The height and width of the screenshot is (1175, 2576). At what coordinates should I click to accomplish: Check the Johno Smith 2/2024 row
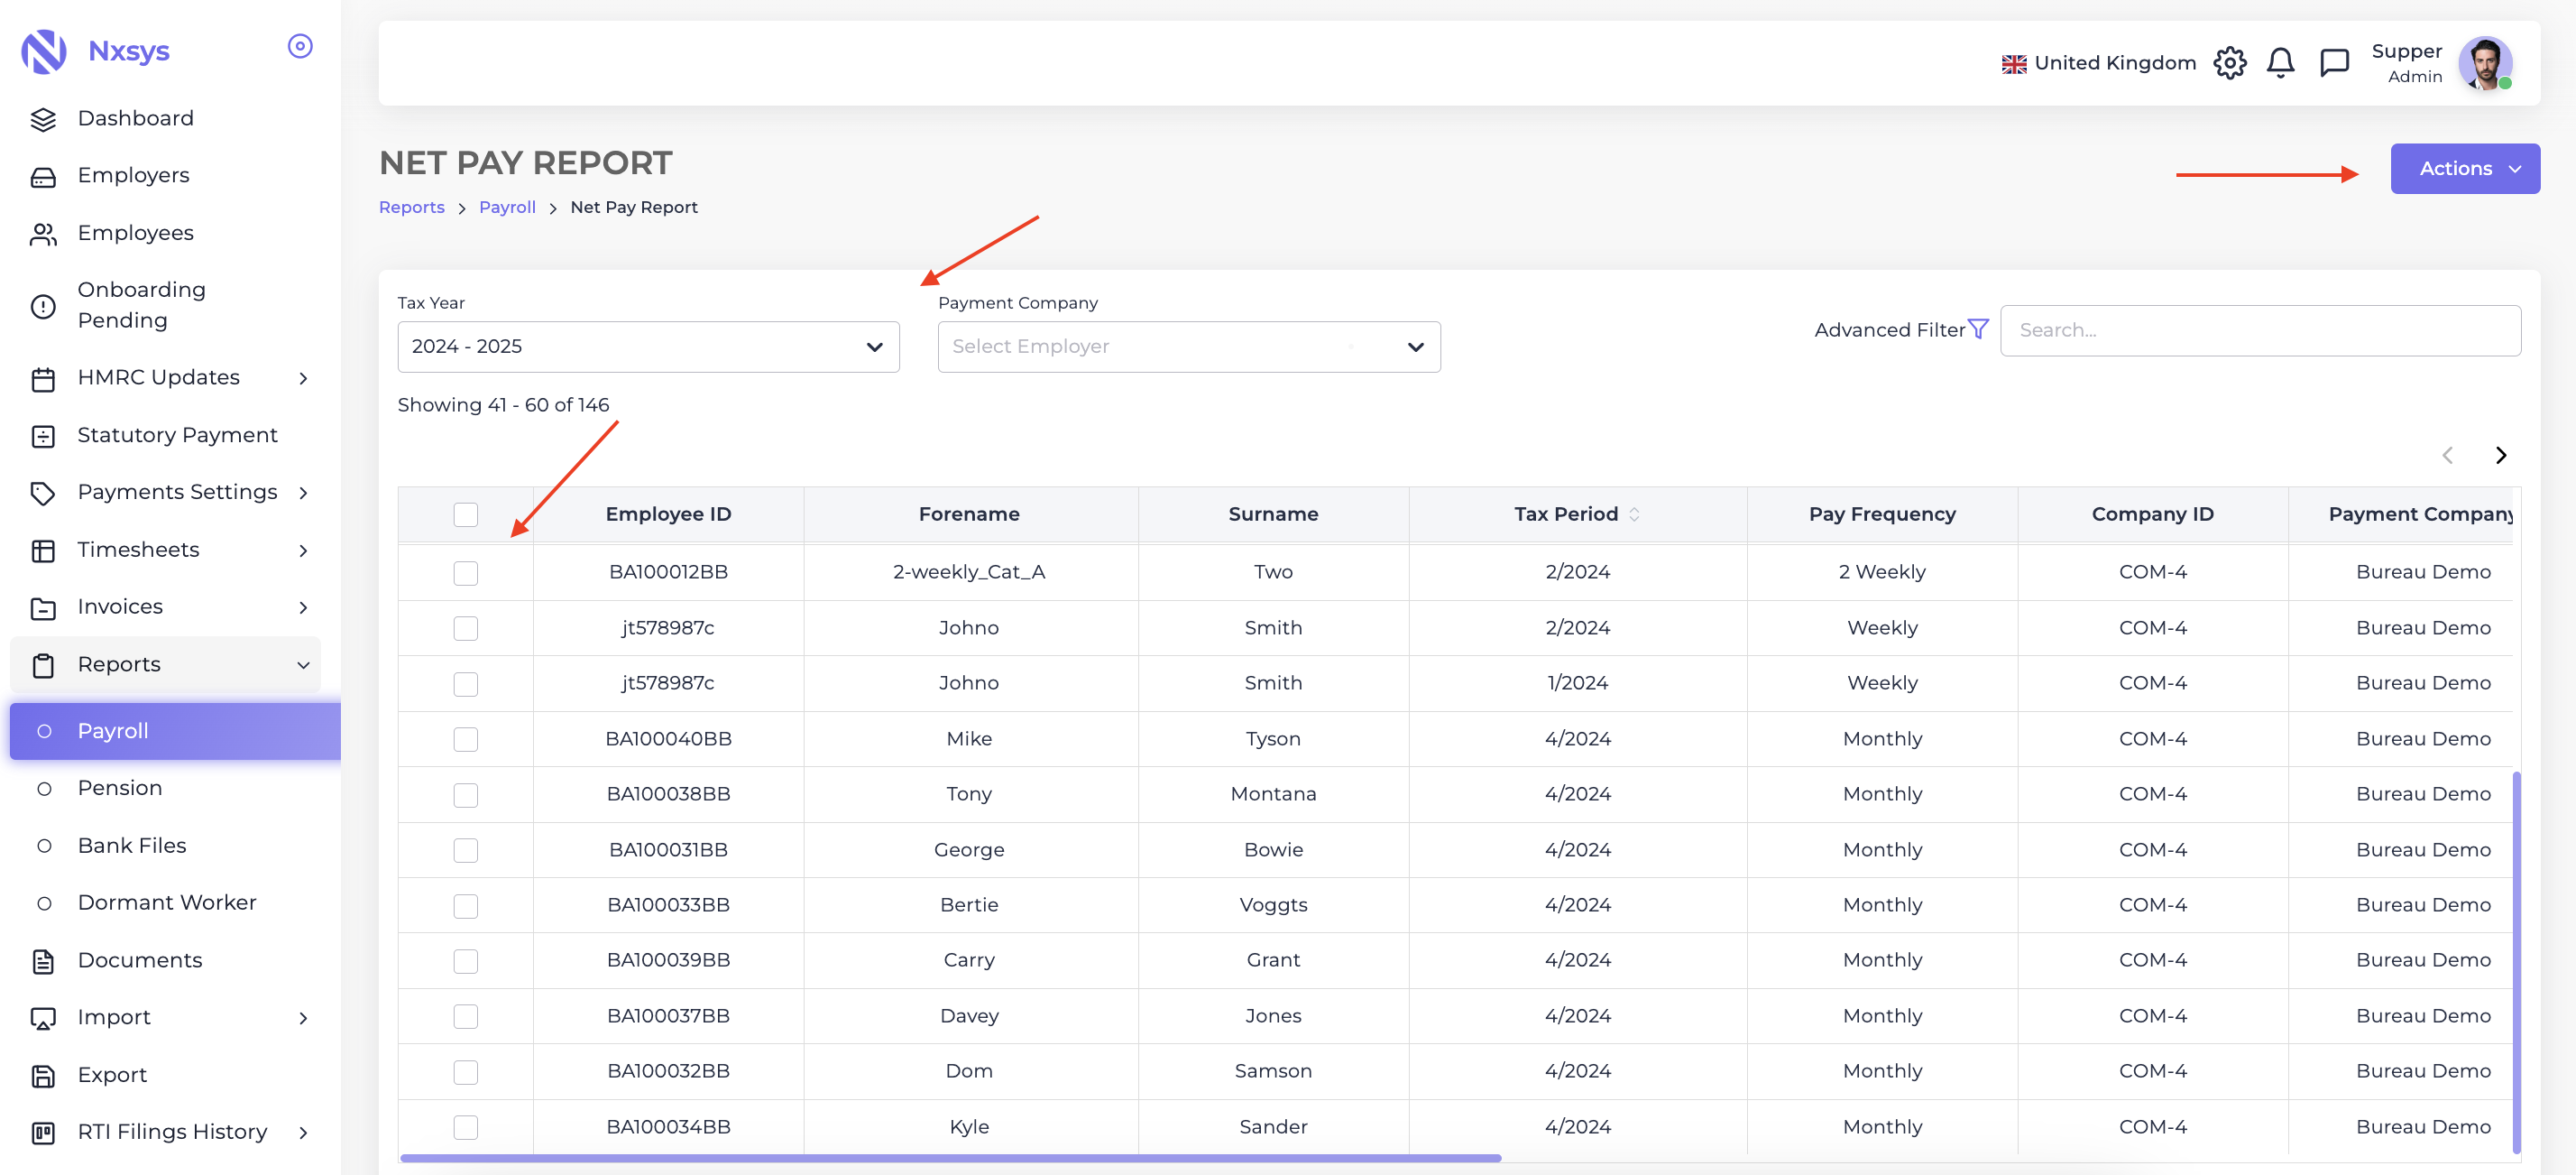point(465,628)
